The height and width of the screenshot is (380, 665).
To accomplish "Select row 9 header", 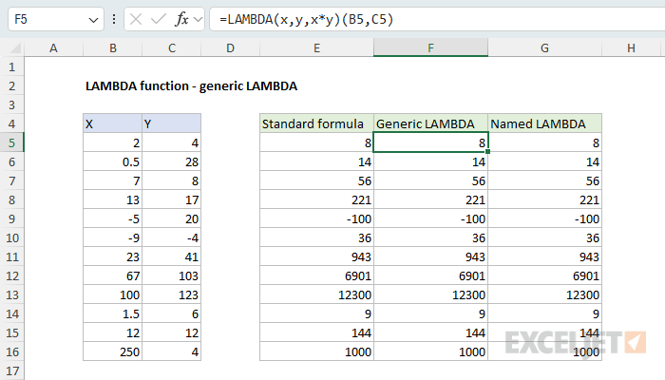I will point(11,218).
